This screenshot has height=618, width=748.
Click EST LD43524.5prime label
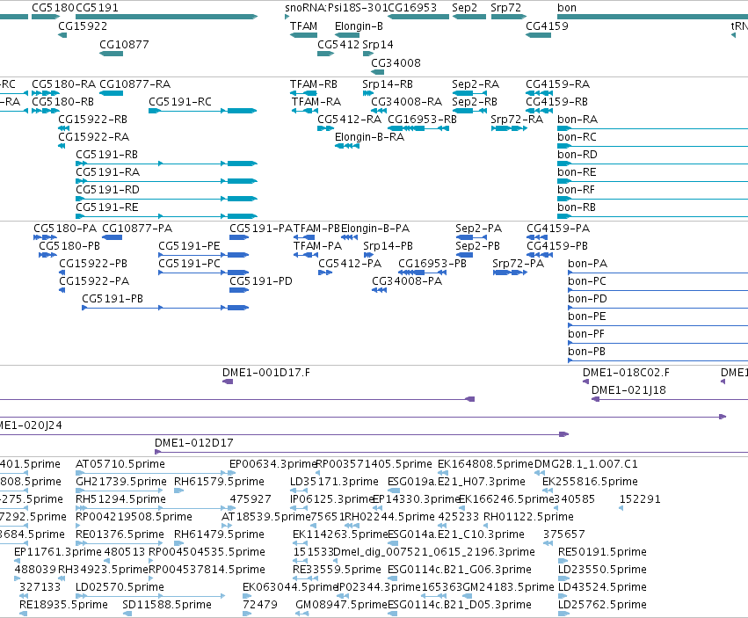[x=602, y=587]
